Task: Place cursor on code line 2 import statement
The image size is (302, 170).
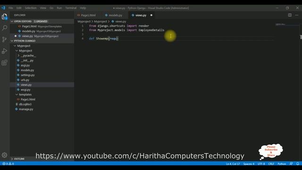Action: (x=127, y=30)
